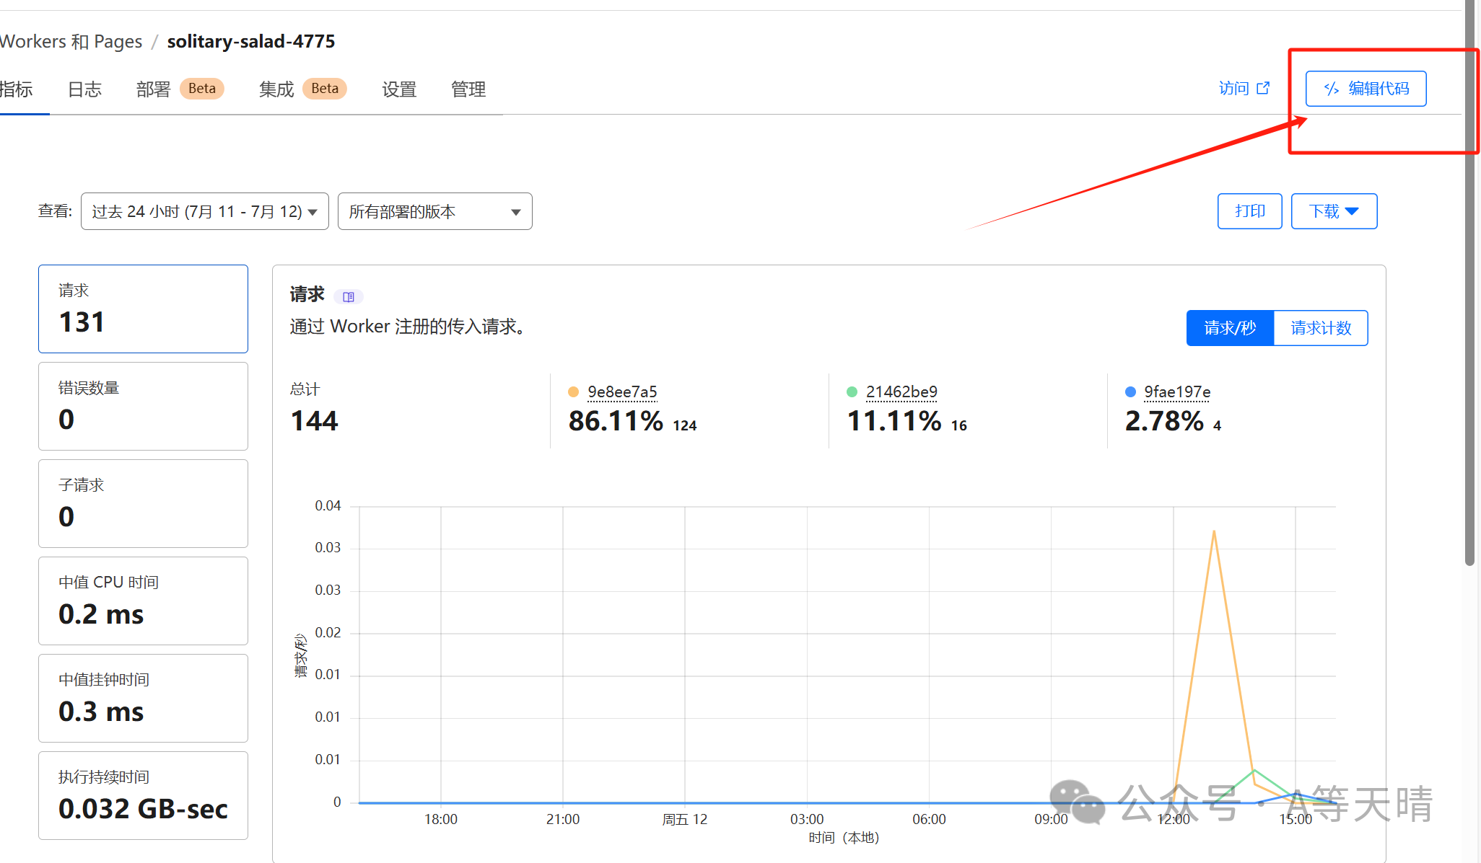Select the 请求 131 metric card
The image size is (1481, 863).
point(143,309)
